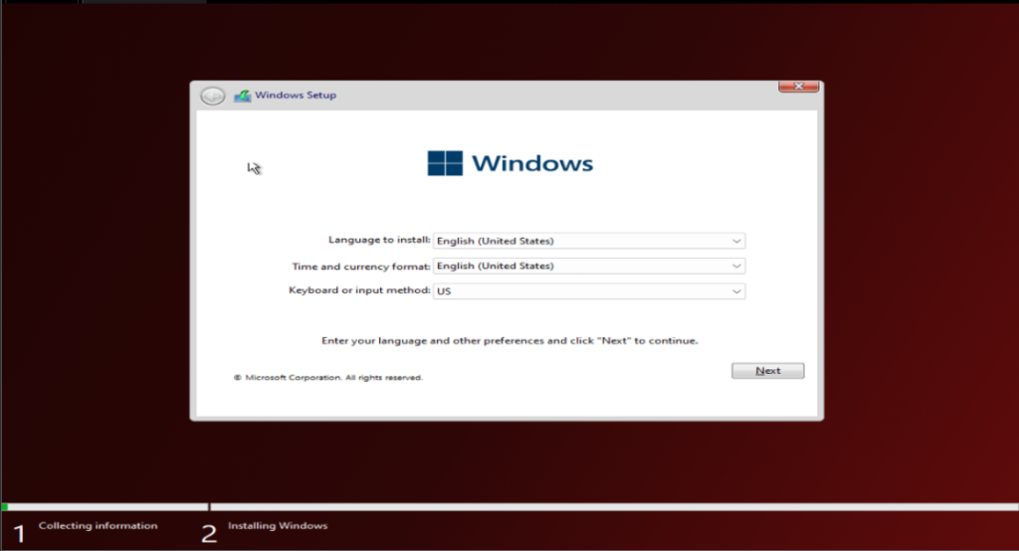Click the blue four-pane Windows logo
1019x551 pixels.
[x=445, y=163]
